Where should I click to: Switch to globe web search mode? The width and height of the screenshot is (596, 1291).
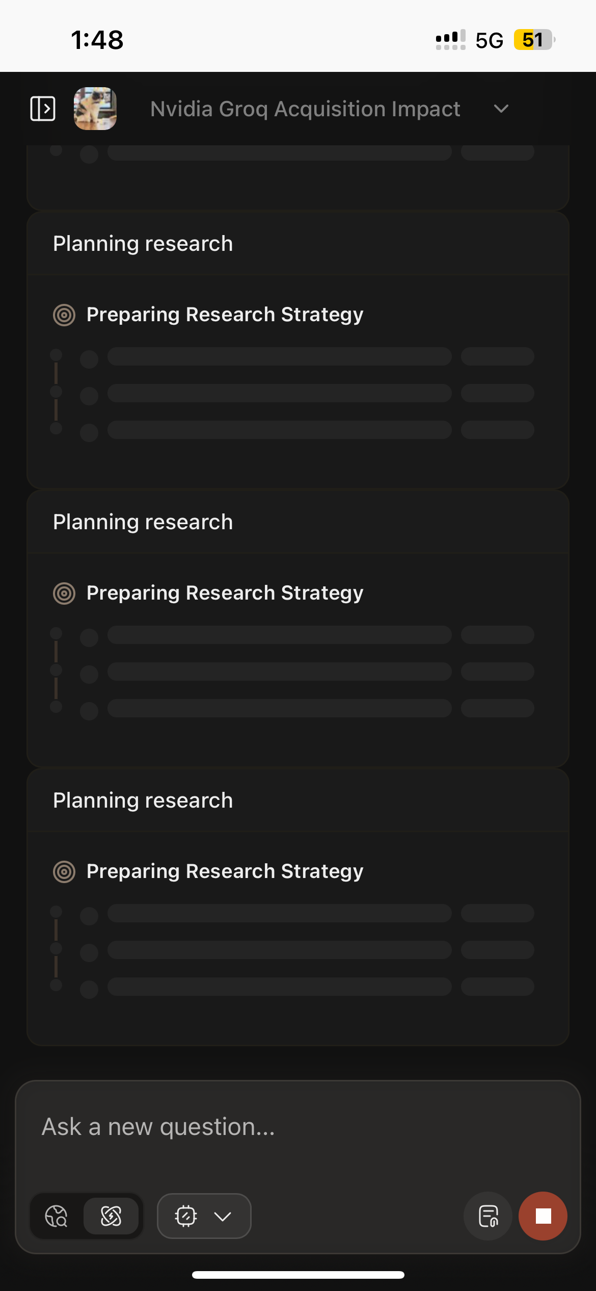(57, 1216)
